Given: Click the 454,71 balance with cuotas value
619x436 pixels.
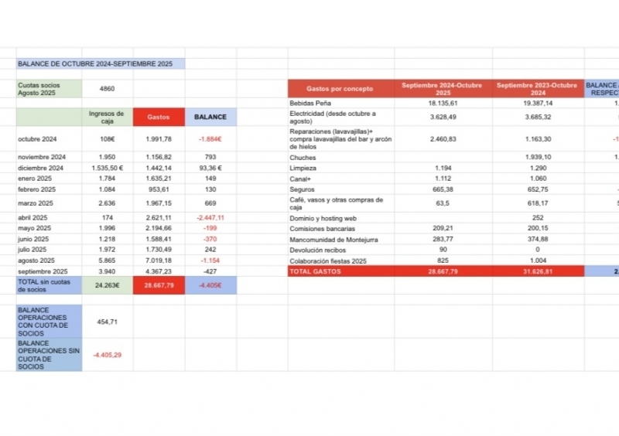Looking at the screenshot, I should [107, 321].
